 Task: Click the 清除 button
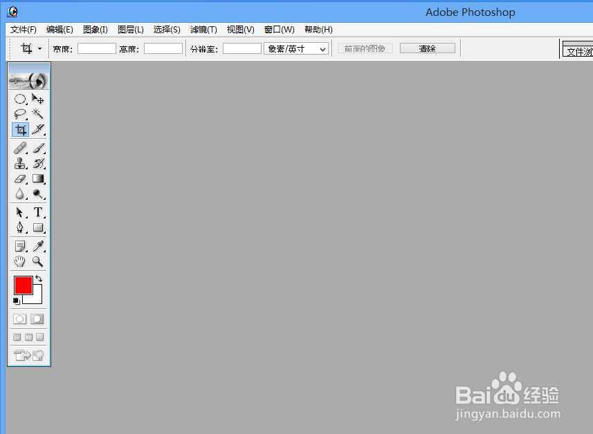pos(428,48)
